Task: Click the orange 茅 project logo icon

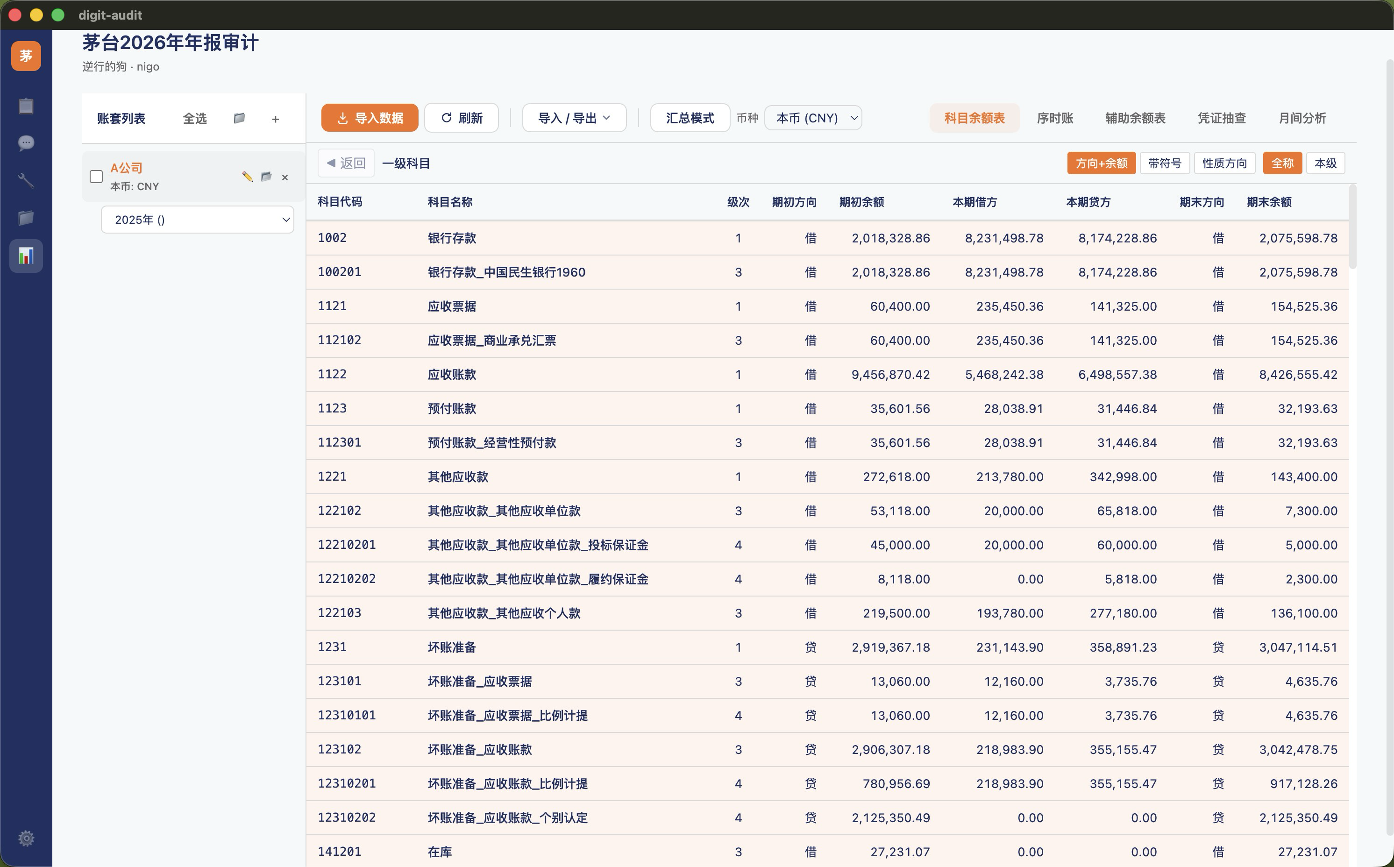Action: click(x=26, y=56)
